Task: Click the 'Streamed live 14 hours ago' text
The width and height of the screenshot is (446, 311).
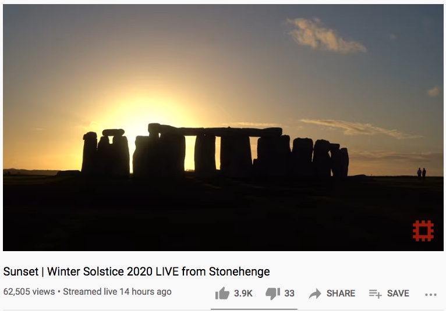Action: (x=117, y=292)
